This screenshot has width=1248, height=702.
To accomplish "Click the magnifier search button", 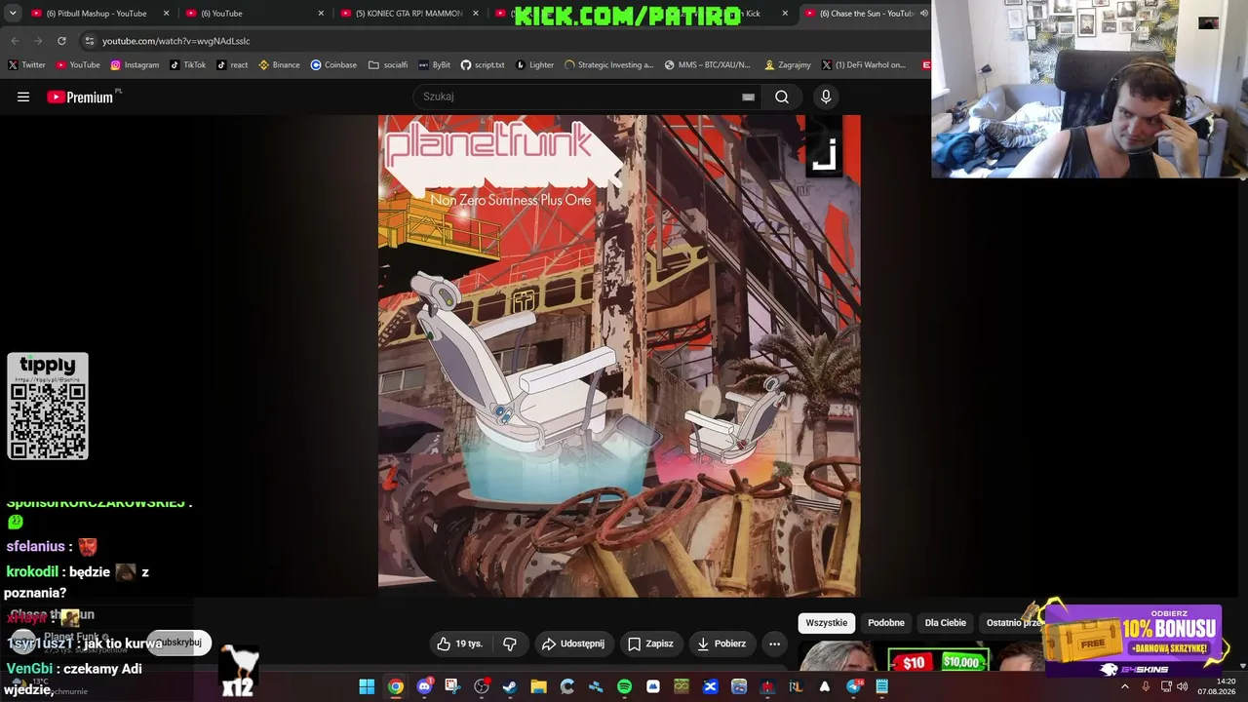I will click(782, 97).
